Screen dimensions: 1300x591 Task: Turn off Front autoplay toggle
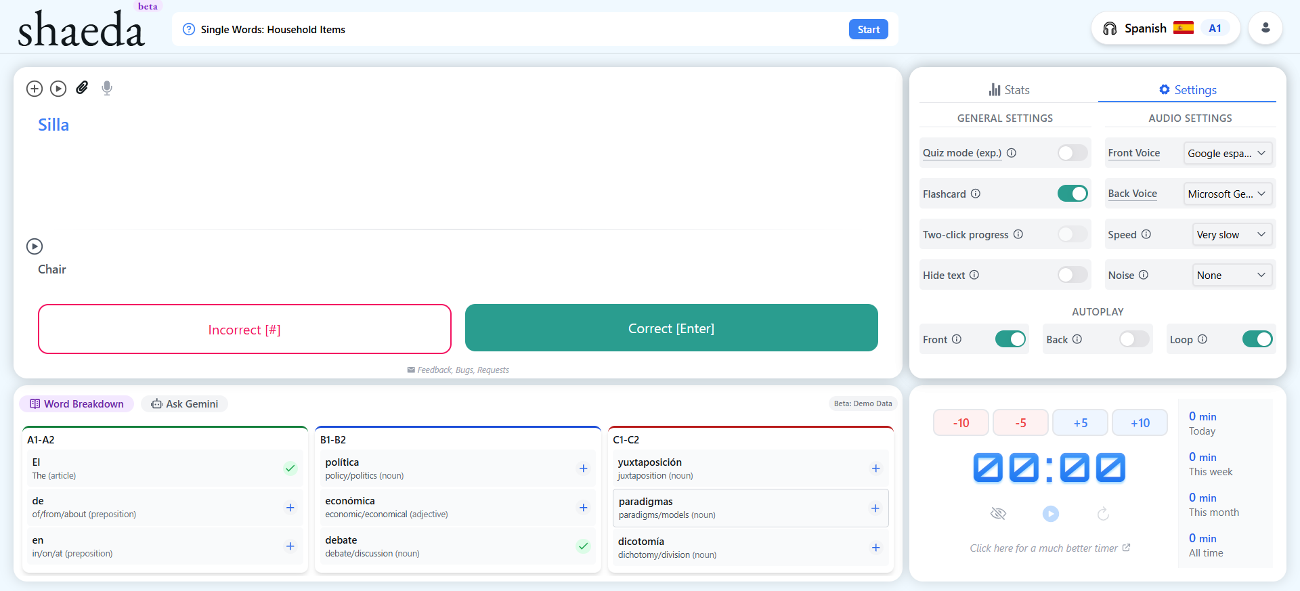[x=1010, y=339]
